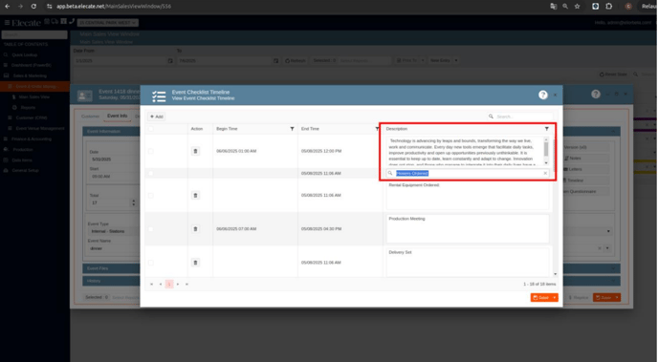
Task: Click the phone icon in Elecate header
Action: 72,21
